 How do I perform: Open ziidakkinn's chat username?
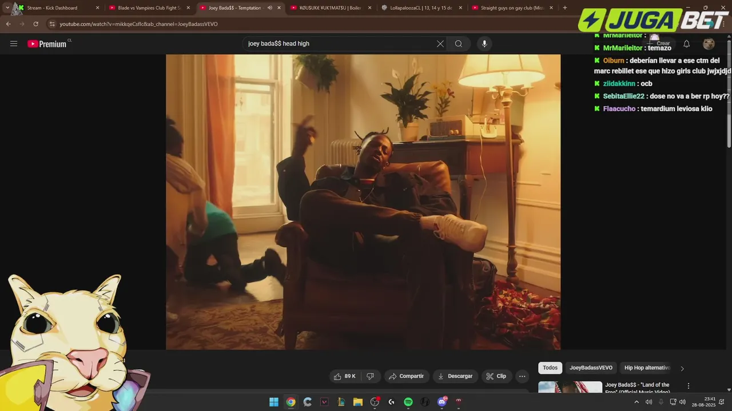point(619,84)
